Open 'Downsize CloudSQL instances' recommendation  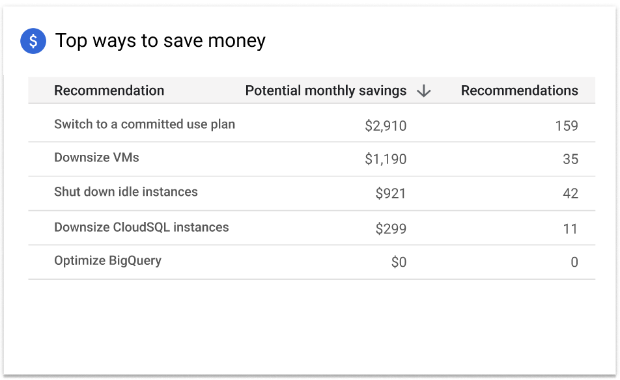pyautogui.click(x=141, y=227)
